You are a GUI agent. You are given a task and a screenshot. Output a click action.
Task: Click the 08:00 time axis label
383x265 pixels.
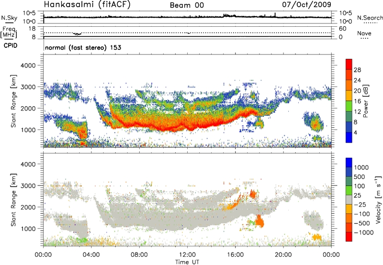point(139,254)
